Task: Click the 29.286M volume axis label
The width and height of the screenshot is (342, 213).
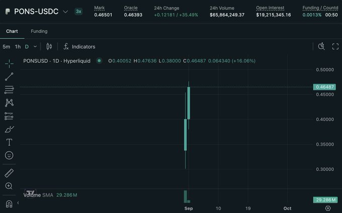Action: [325, 200]
